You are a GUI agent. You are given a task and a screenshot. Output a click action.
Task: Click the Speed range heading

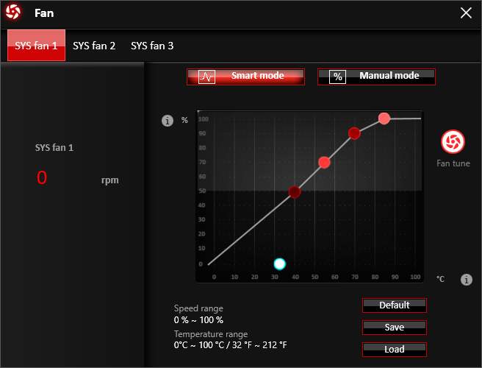198,308
